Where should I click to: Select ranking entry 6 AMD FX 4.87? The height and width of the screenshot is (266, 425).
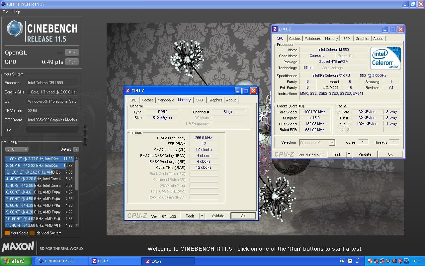(39, 192)
